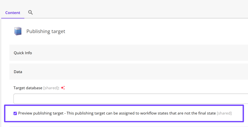248x127 pixels.
Task: Open the search magnifier tab icon
Action: (x=30, y=12)
